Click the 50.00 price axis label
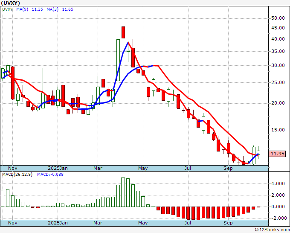Screen dimensions: 290x233 (278, 18)
